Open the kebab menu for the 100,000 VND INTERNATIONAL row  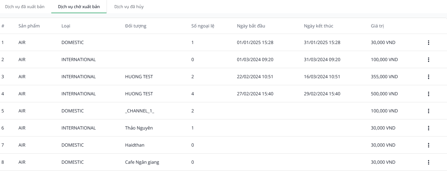(x=428, y=60)
